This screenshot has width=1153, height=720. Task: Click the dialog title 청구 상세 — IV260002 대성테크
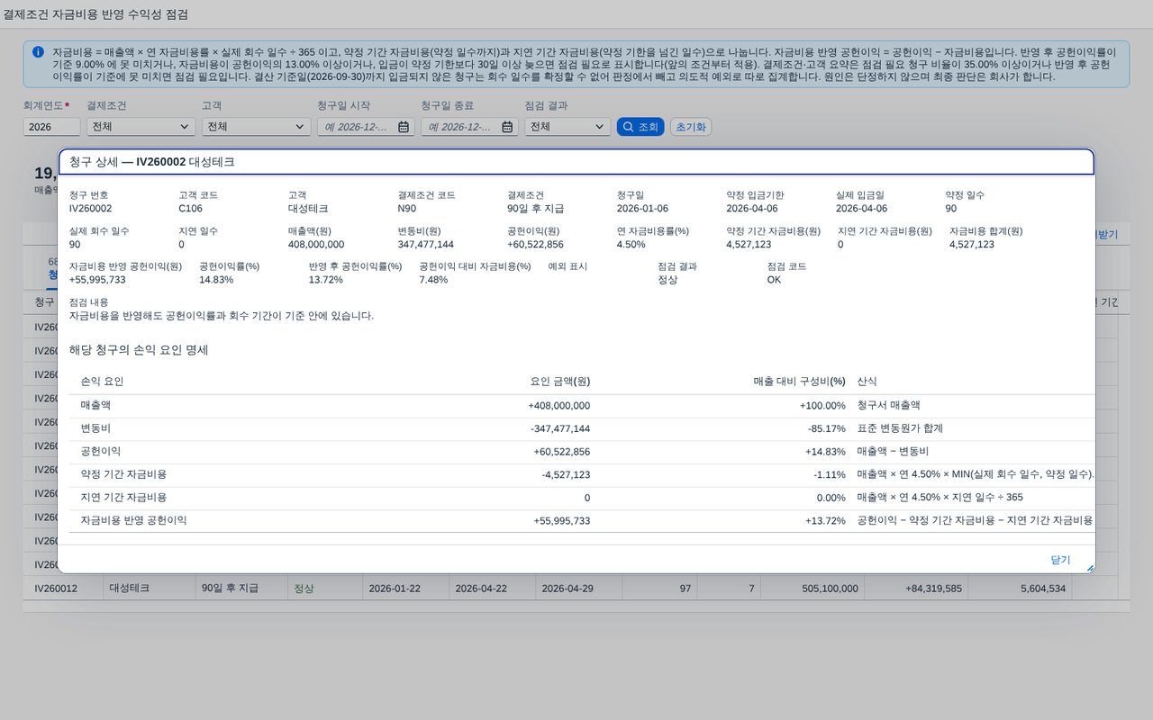pyautogui.click(x=152, y=162)
